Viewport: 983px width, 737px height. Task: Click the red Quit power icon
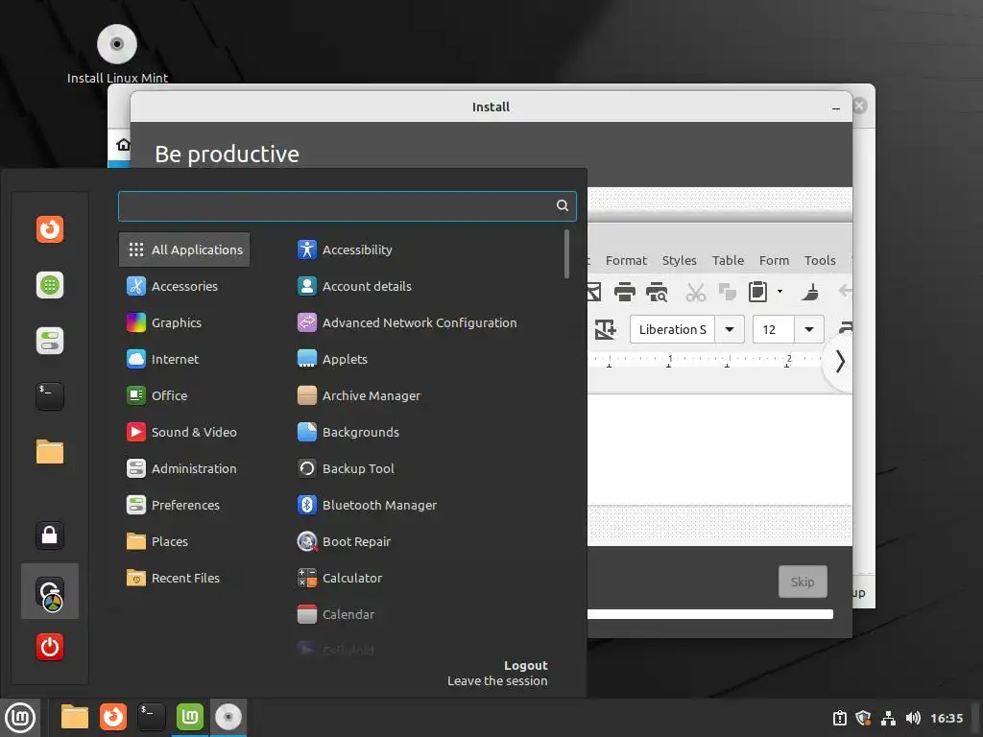pyautogui.click(x=50, y=647)
